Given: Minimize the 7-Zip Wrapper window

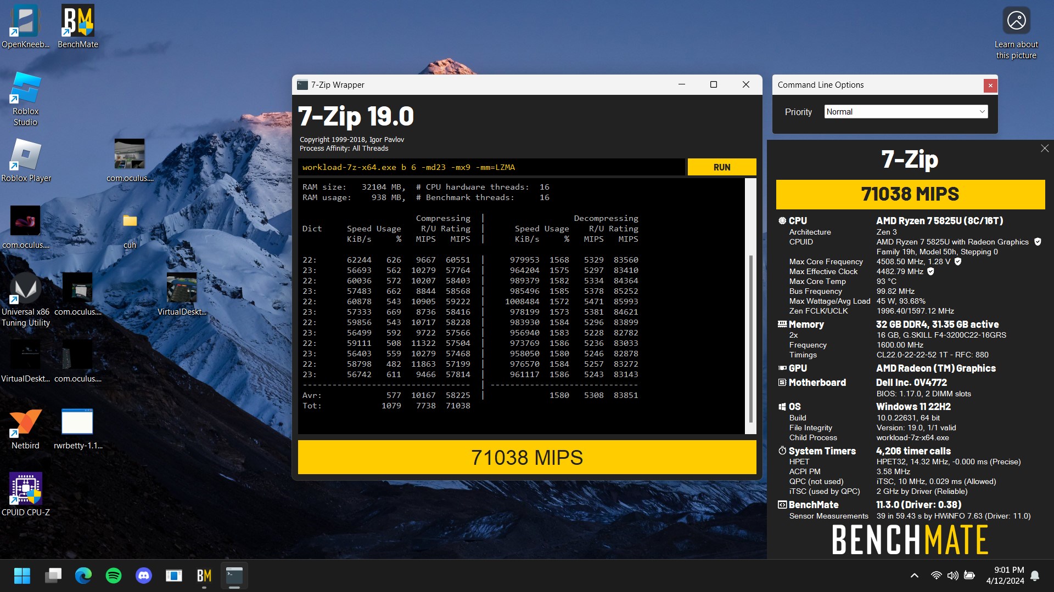Looking at the screenshot, I should coord(681,84).
